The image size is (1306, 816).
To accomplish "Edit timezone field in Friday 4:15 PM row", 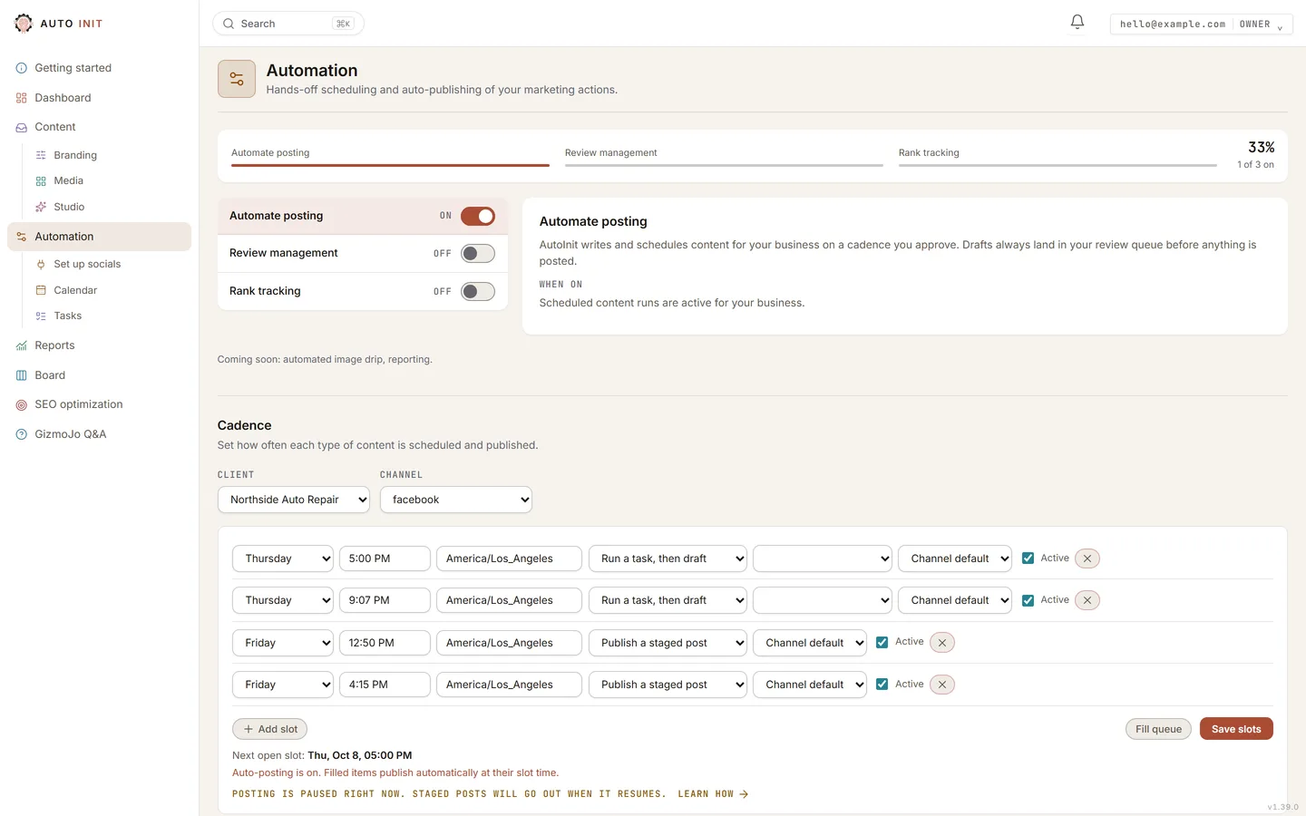I will pos(509,685).
